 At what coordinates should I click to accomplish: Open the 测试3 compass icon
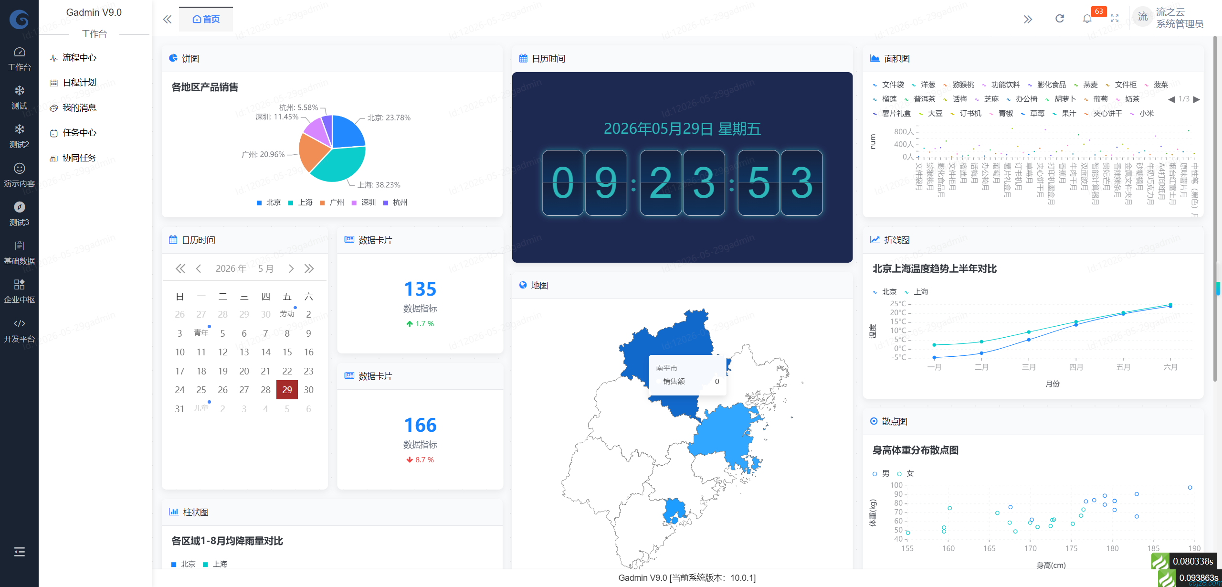pos(20,207)
